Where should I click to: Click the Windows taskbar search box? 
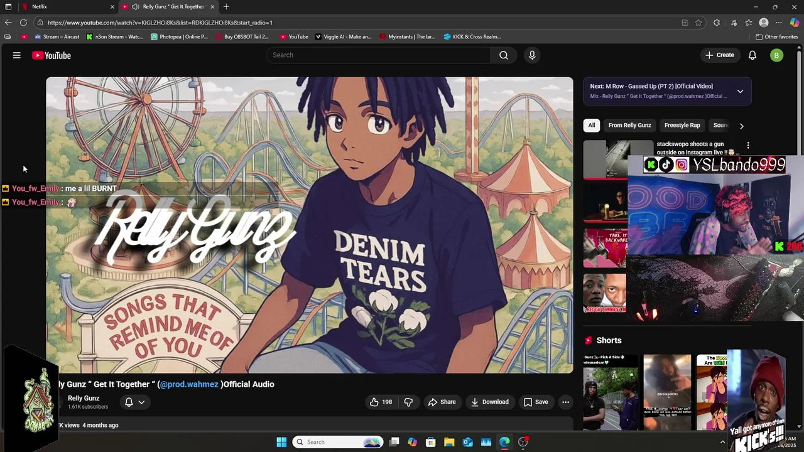(x=339, y=442)
